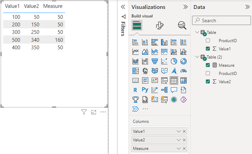Collapse the Table (2) node
This screenshot has height=154, width=252.
197,57
